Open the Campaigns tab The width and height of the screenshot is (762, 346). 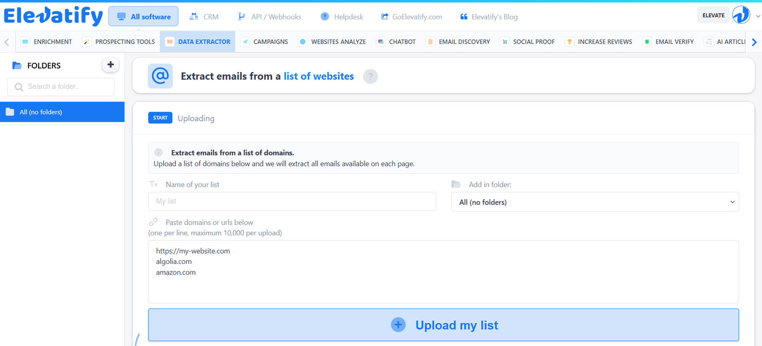[x=264, y=42]
